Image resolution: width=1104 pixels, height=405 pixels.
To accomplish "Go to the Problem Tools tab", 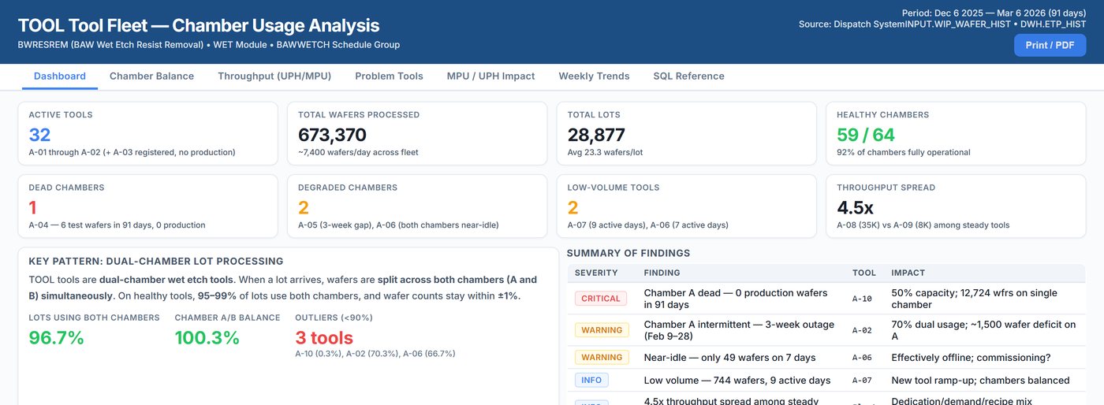I will [389, 76].
